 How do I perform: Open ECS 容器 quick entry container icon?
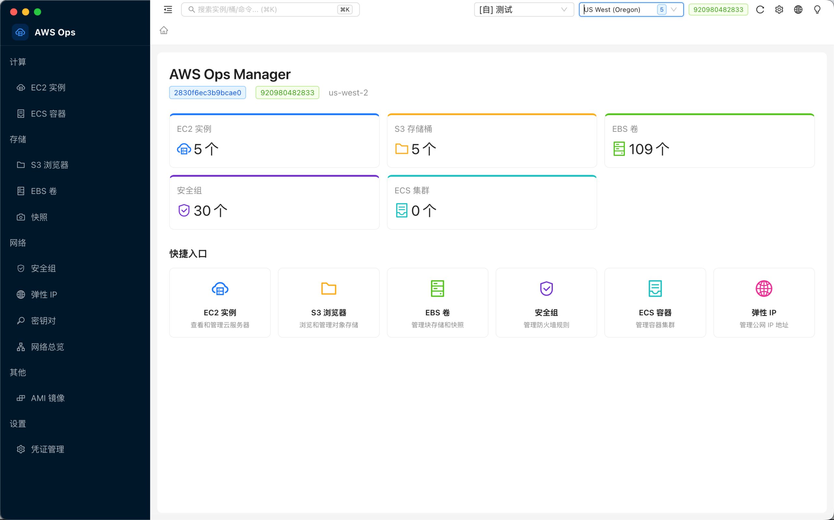point(655,289)
